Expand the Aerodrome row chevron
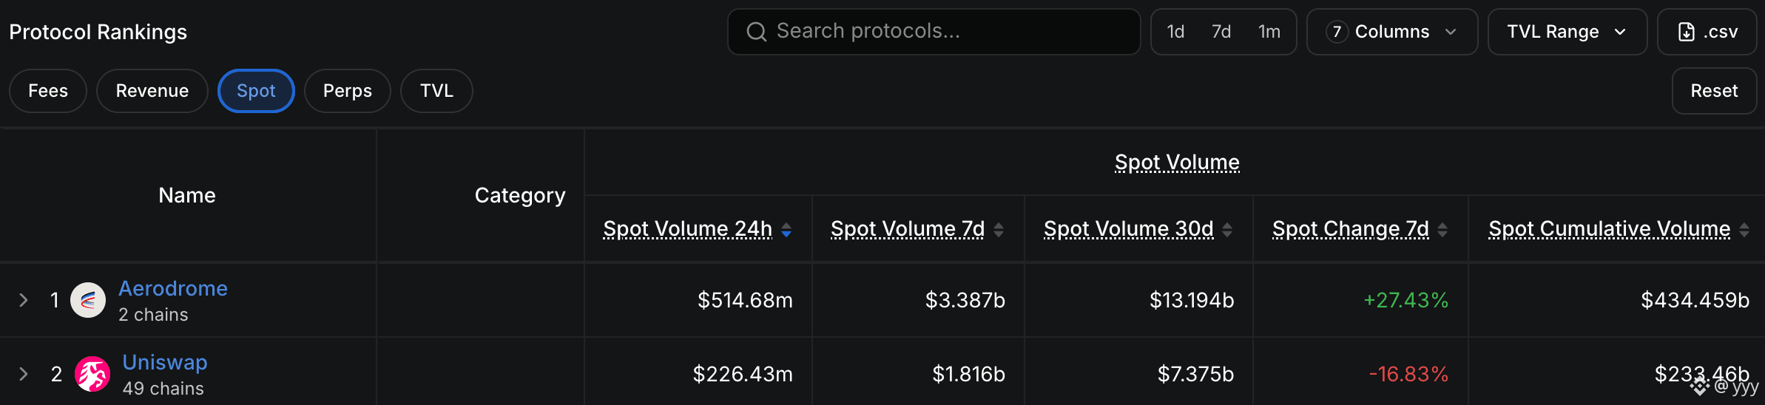 [x=23, y=300]
